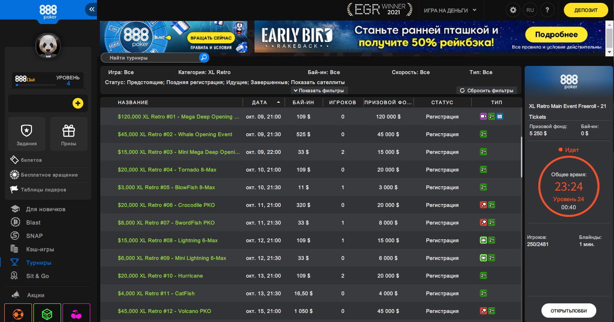
Task: Sort by the НАЗВАНИЕ column header
Action: tap(133, 102)
